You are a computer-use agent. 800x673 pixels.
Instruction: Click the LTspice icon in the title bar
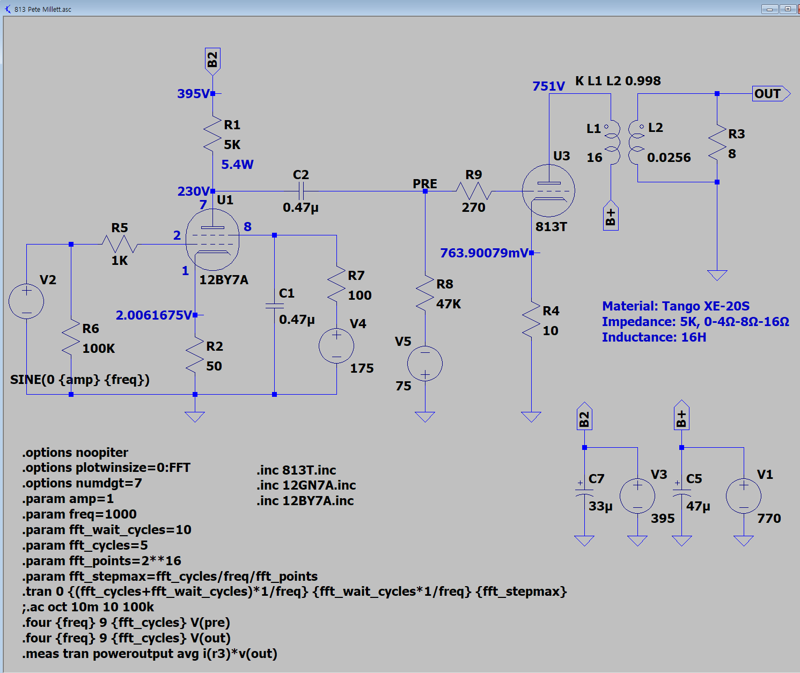8,9
